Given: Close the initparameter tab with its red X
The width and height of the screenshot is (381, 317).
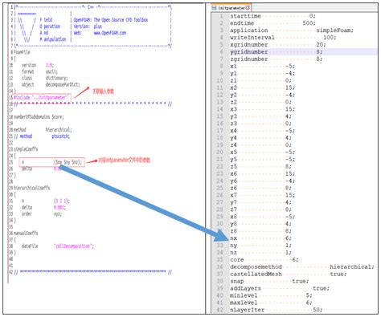Looking at the screenshot, I should pyautogui.click(x=248, y=8).
